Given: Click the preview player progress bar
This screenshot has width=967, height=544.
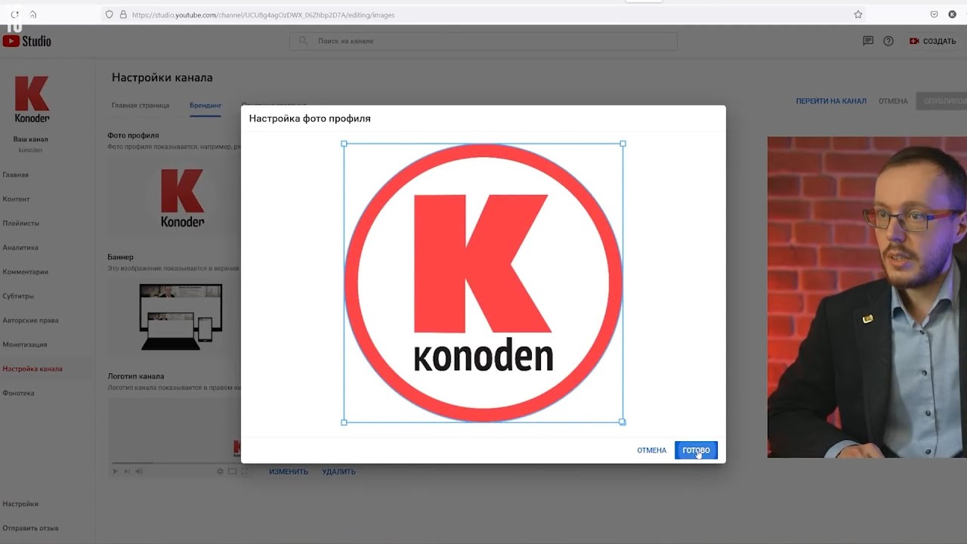Looking at the screenshot, I should pos(175,462).
